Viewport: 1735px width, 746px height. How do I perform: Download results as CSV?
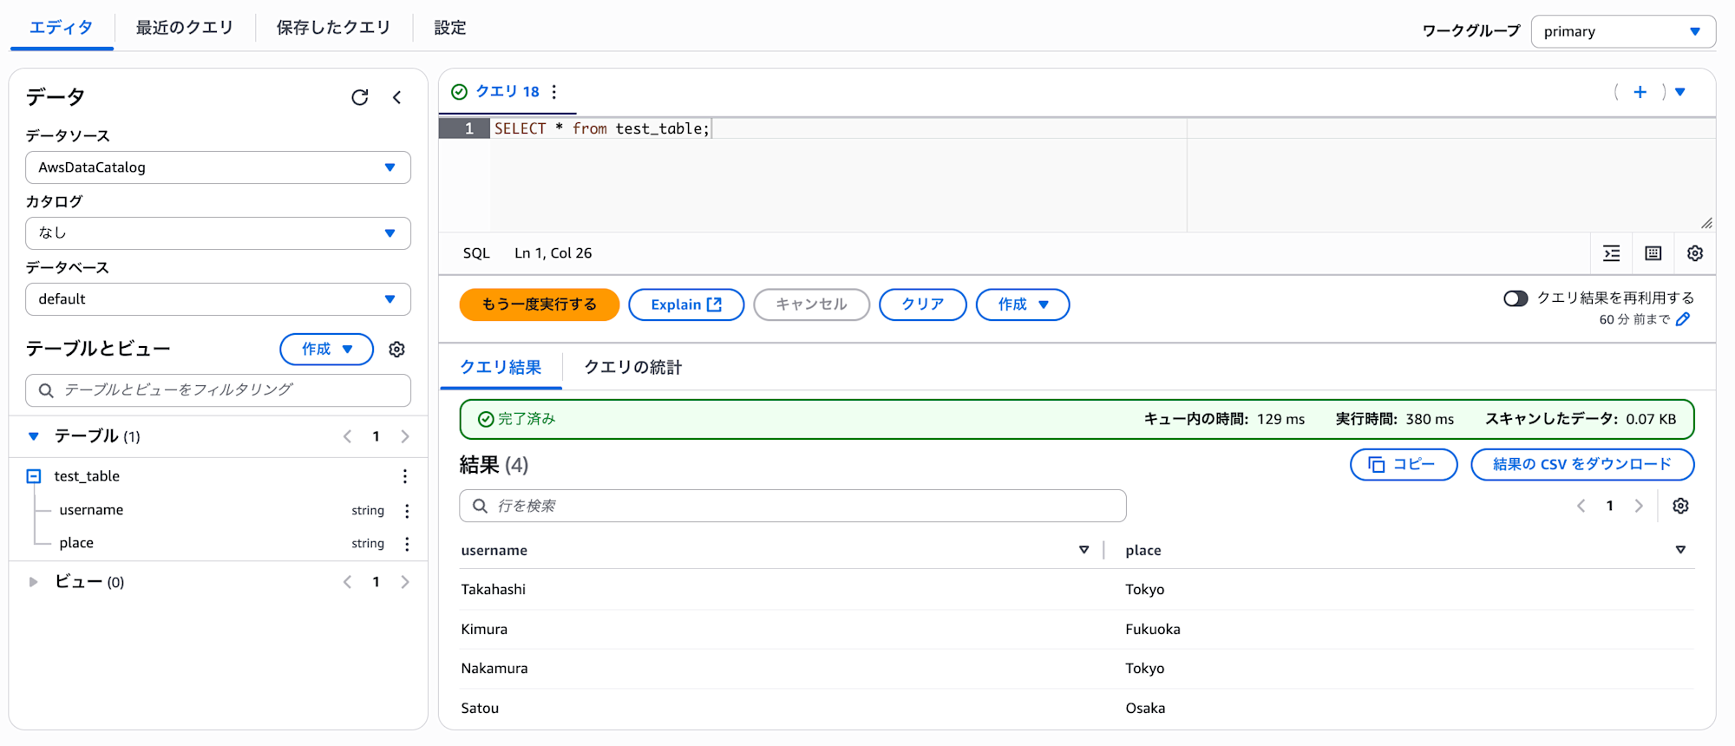1582,464
